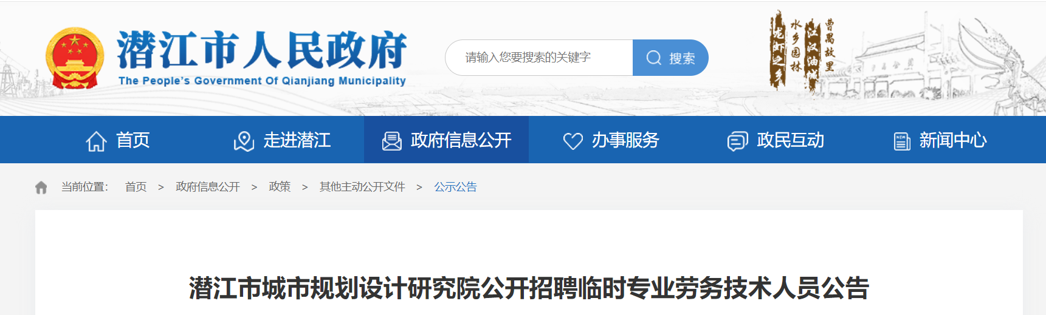
Task: Click the national emblem logo
Action: pos(74,58)
